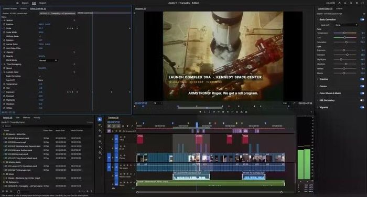
Task: Collapse the 01 Selects – NASA film bin
Action: point(2,134)
